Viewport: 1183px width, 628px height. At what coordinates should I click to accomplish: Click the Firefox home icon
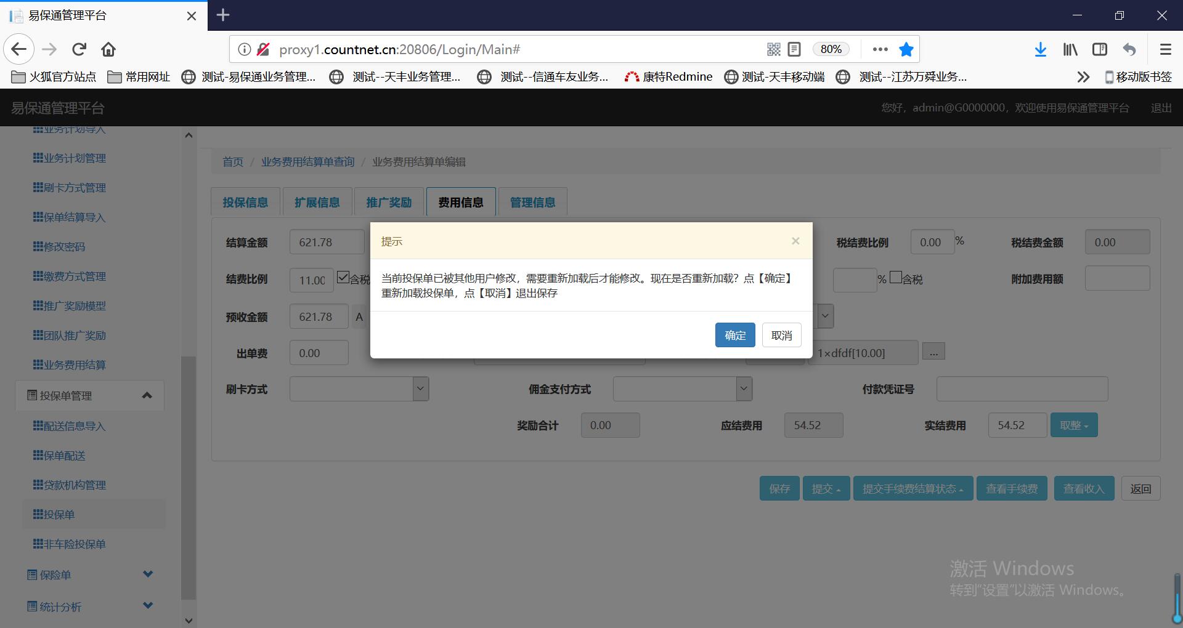(x=108, y=49)
